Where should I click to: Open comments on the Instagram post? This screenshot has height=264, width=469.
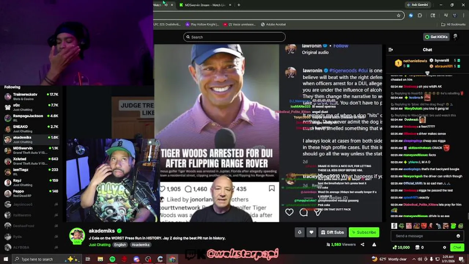click(x=304, y=212)
